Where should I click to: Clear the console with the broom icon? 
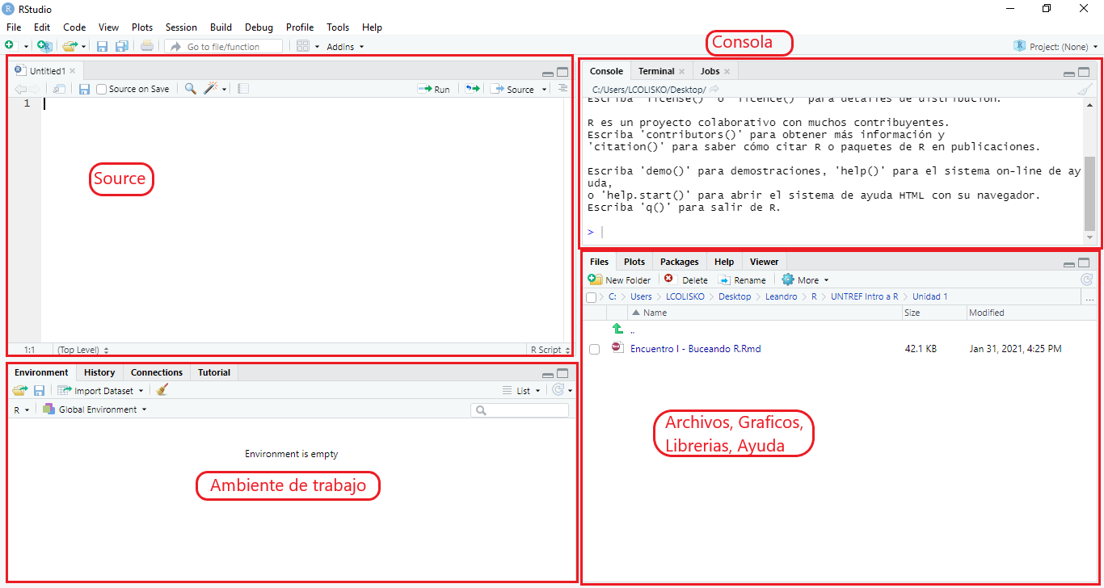point(1085,89)
